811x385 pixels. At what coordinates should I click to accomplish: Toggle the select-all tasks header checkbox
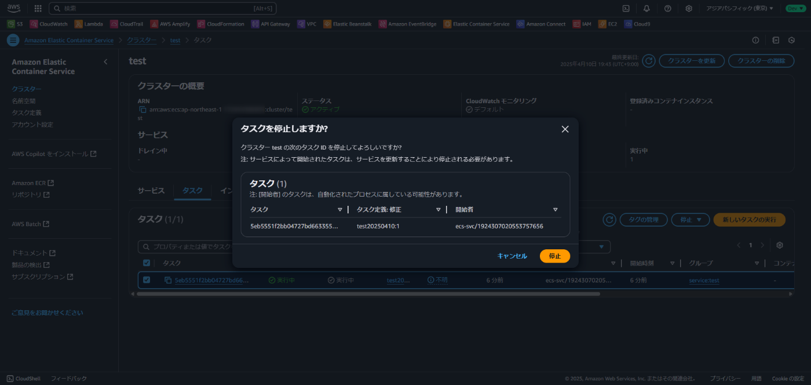[x=147, y=263]
